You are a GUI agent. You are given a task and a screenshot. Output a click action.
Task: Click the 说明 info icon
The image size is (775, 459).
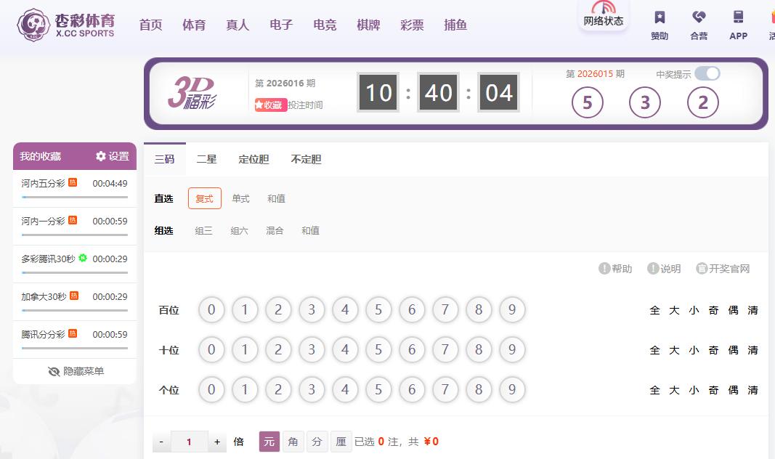pyautogui.click(x=653, y=269)
